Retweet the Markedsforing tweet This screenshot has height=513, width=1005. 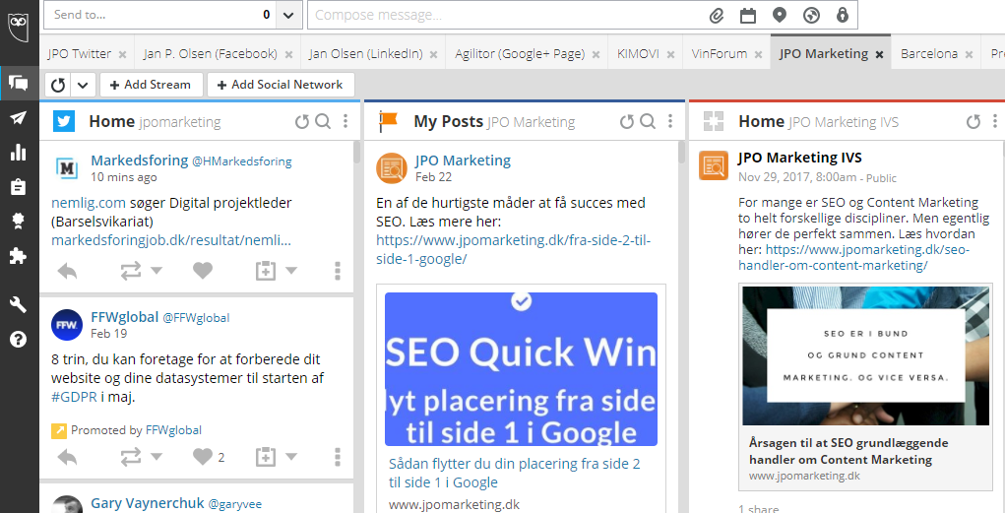pos(131,271)
